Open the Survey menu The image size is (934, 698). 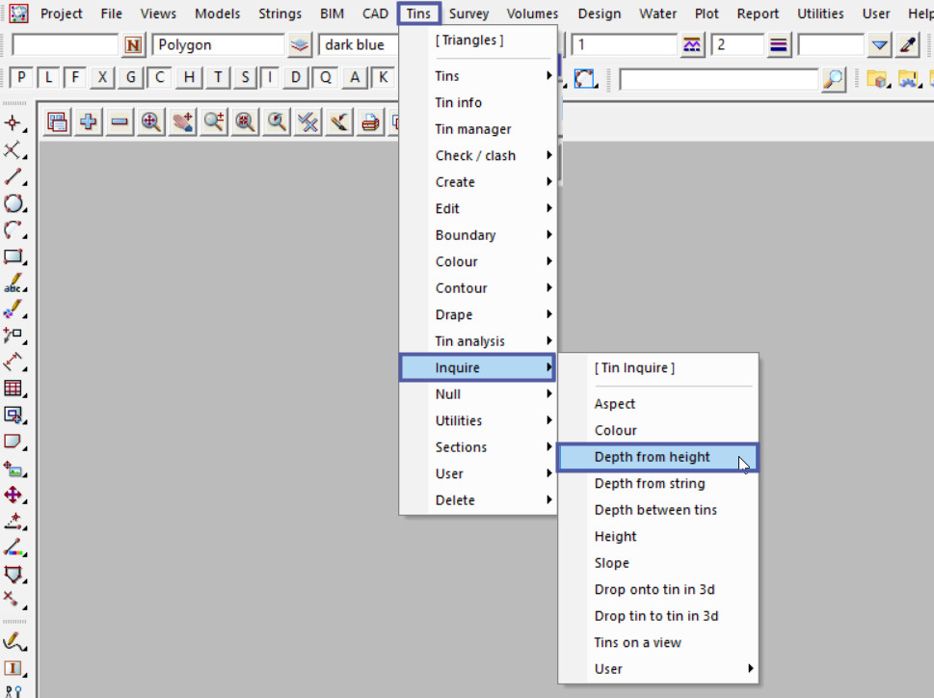pyautogui.click(x=468, y=13)
